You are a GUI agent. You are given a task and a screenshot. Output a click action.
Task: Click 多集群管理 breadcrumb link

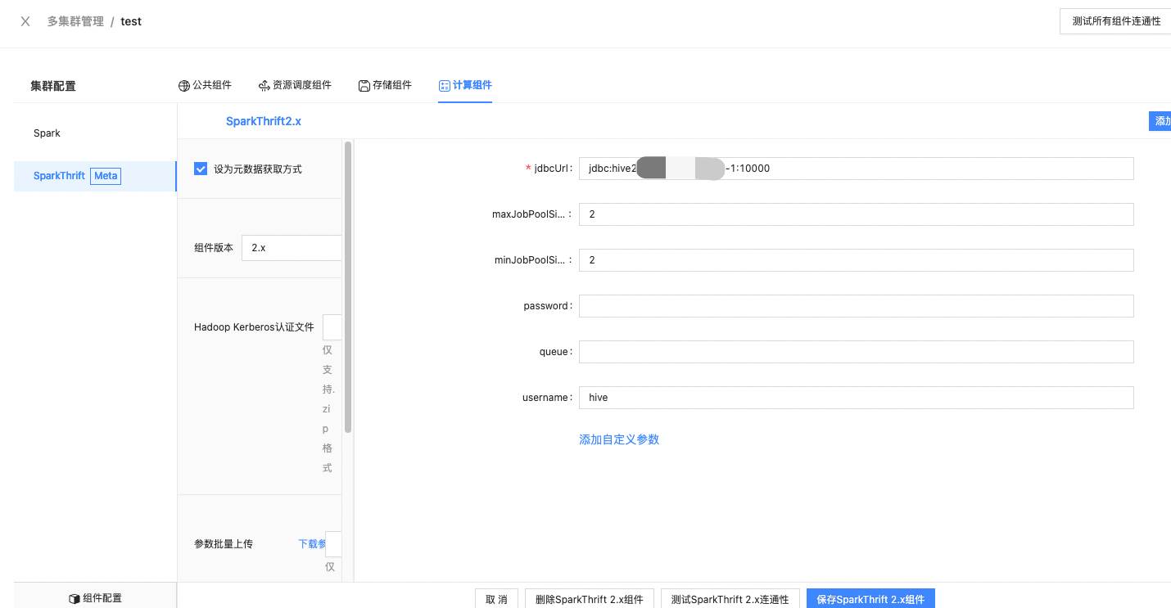[x=75, y=21]
